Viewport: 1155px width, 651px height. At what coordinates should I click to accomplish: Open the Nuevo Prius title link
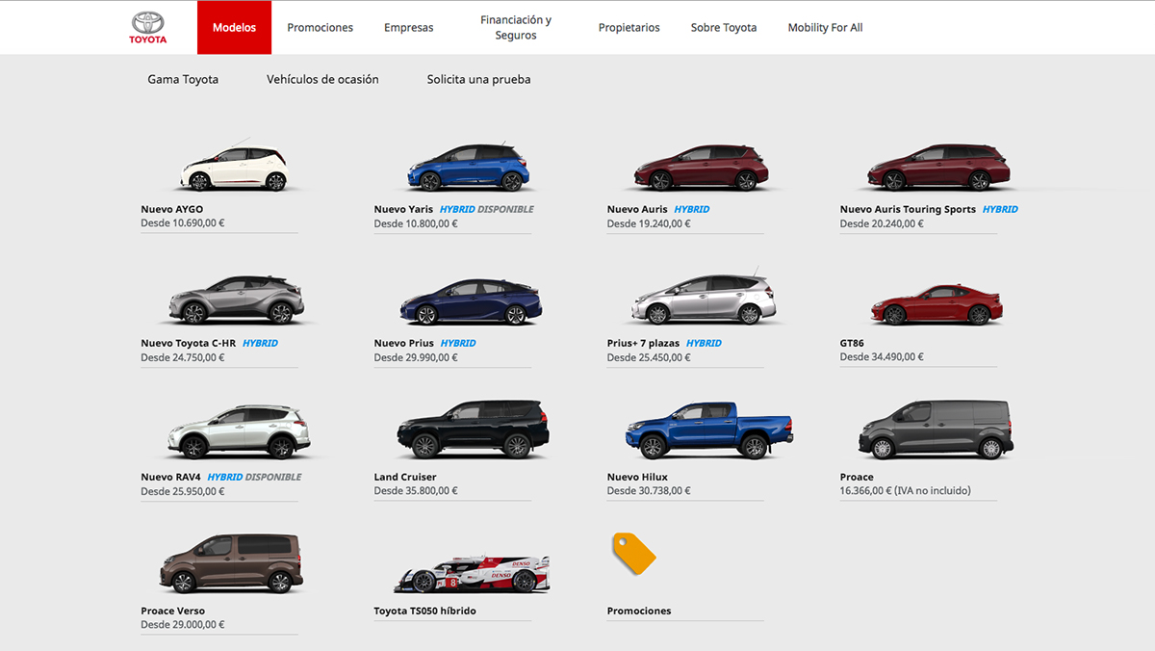tap(404, 343)
